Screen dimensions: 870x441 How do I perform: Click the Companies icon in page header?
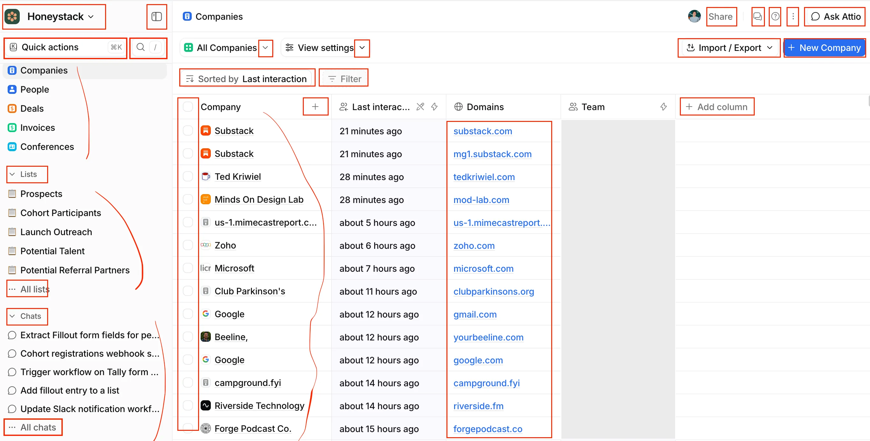(x=187, y=17)
